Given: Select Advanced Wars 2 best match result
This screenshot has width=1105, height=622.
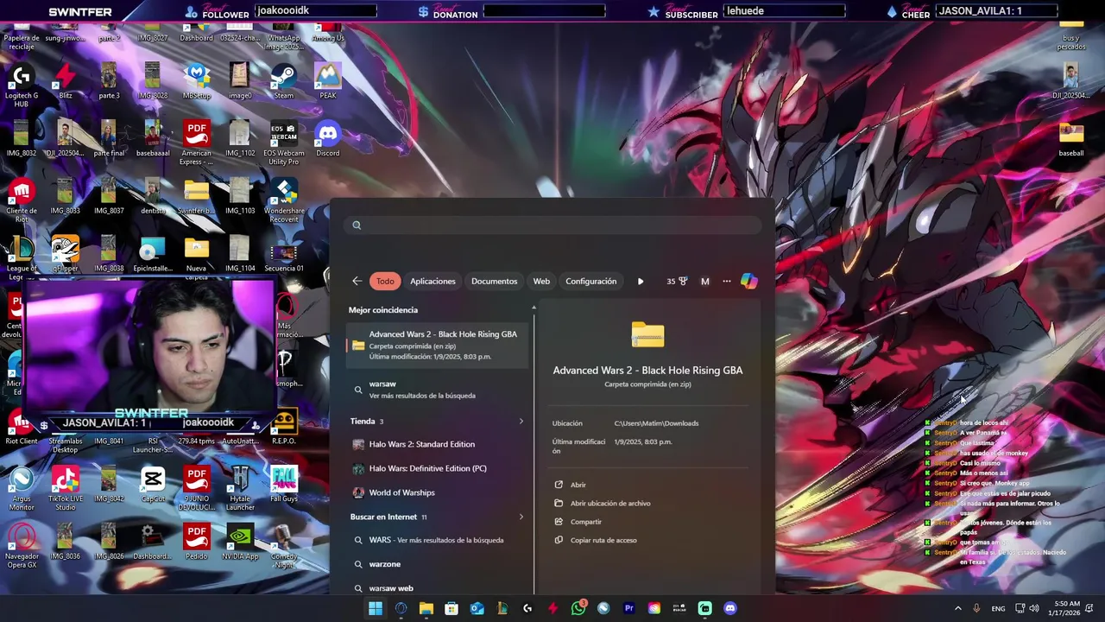Looking at the screenshot, I should coord(437,345).
